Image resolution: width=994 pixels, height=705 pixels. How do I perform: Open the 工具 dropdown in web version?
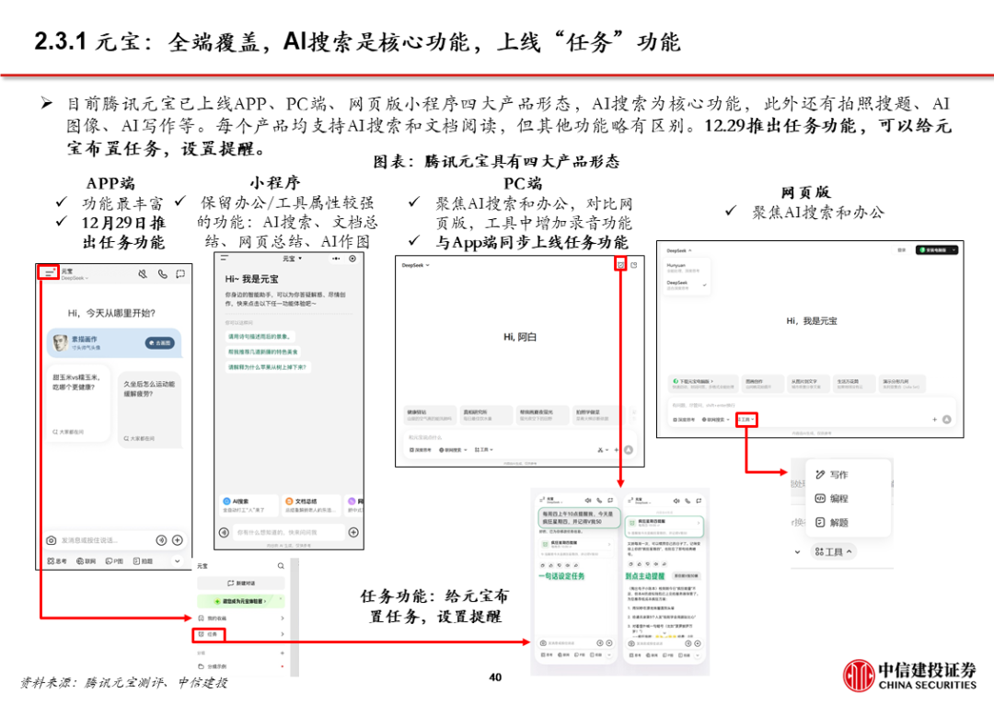(x=746, y=419)
